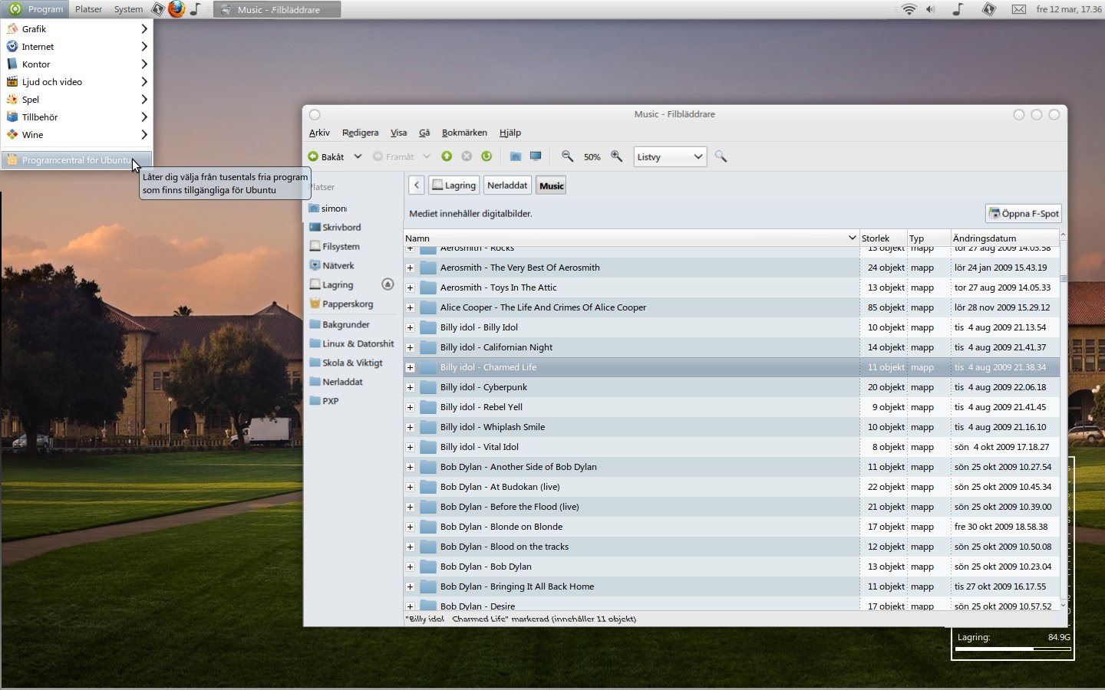Launch Programcentral för Ubuntu

77,160
